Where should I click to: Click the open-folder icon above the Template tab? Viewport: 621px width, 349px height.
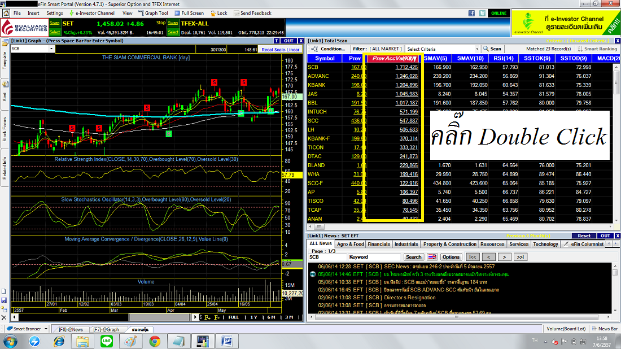(x=5, y=43)
